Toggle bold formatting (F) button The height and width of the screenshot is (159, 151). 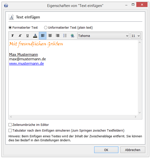13,36
